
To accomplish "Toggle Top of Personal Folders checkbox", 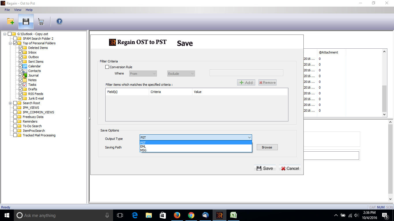I will pyautogui.click(x=15, y=43).
